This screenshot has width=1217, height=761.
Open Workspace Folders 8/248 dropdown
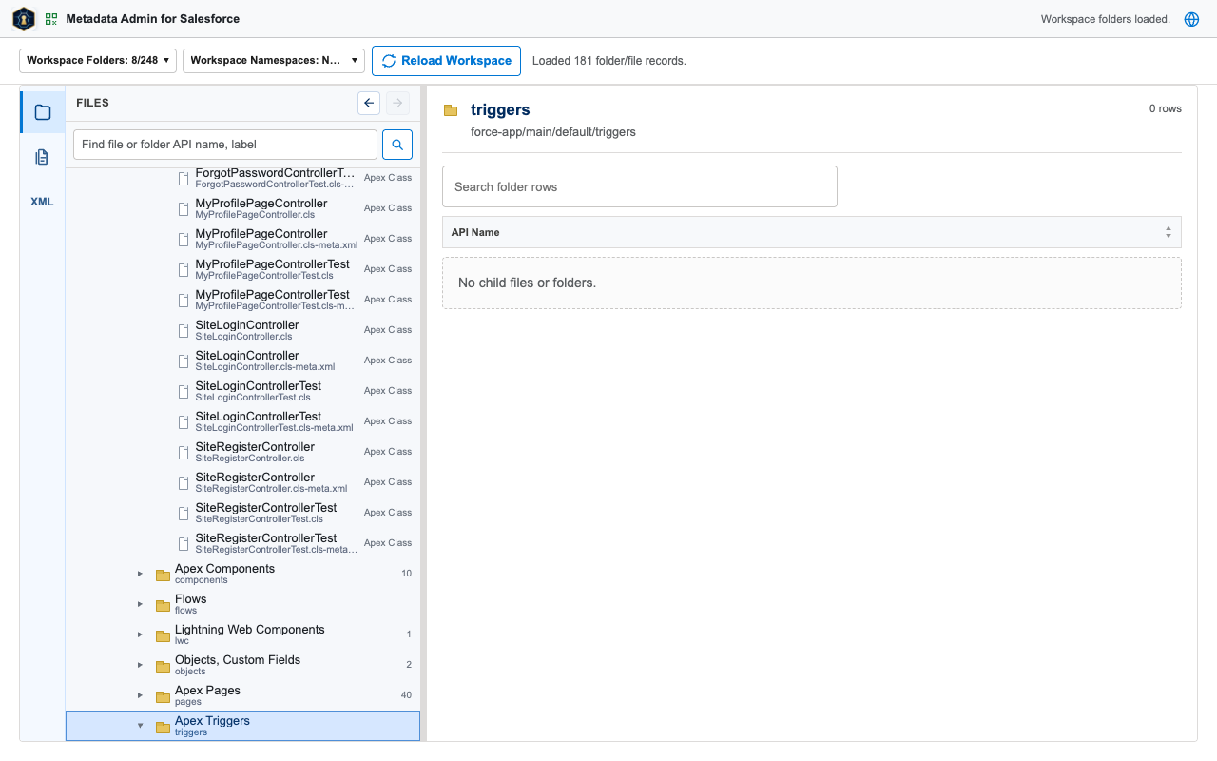point(98,60)
